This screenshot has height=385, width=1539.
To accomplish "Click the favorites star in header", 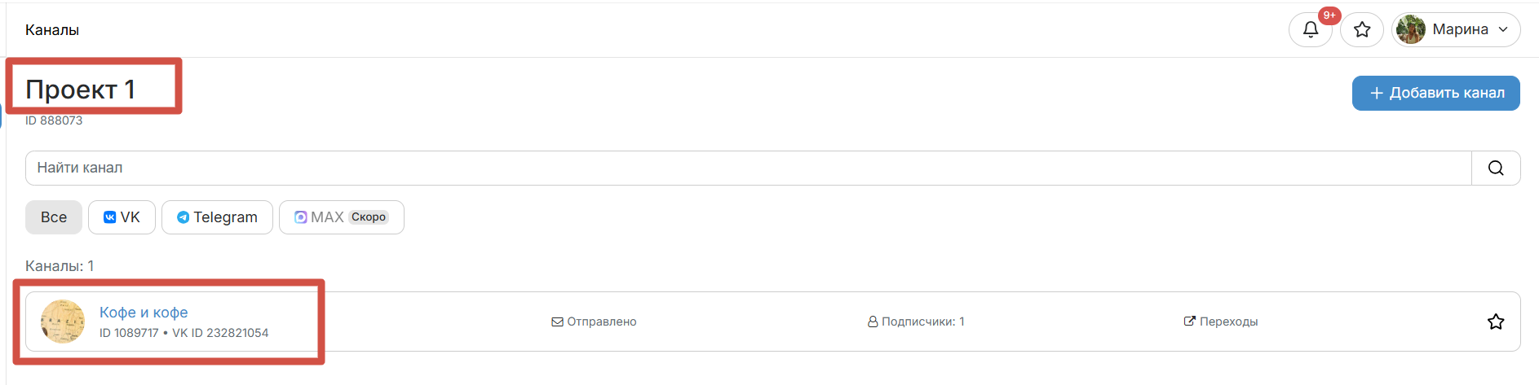I will click(x=1362, y=30).
